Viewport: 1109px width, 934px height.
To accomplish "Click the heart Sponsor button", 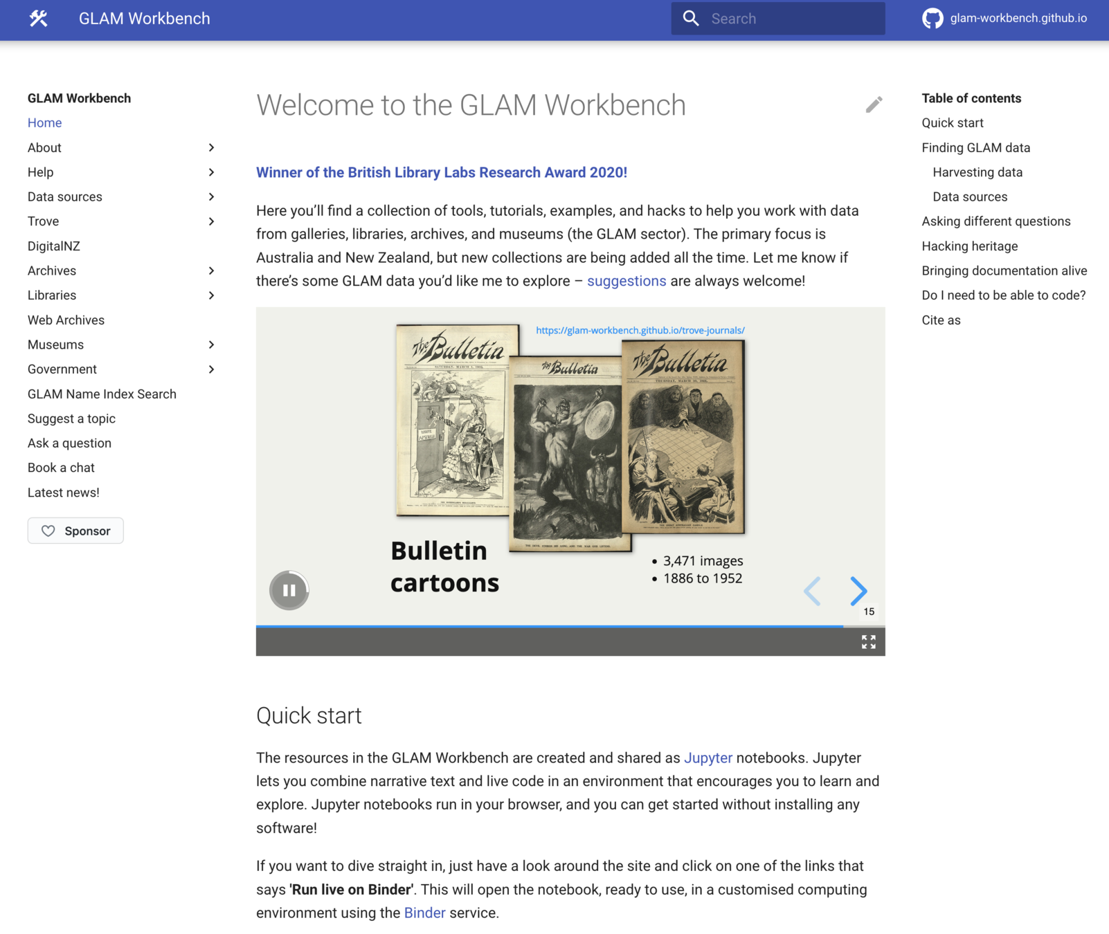I will (75, 531).
